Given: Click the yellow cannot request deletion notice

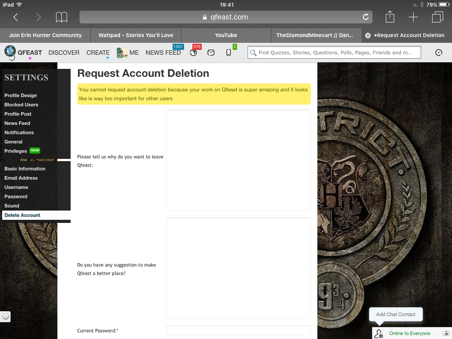Looking at the screenshot, I should [x=194, y=94].
